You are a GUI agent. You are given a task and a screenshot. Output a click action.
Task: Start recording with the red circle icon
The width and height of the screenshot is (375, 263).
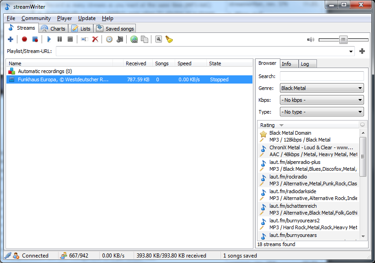click(24, 39)
